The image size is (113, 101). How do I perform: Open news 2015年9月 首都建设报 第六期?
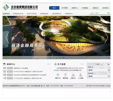tap(28, 78)
